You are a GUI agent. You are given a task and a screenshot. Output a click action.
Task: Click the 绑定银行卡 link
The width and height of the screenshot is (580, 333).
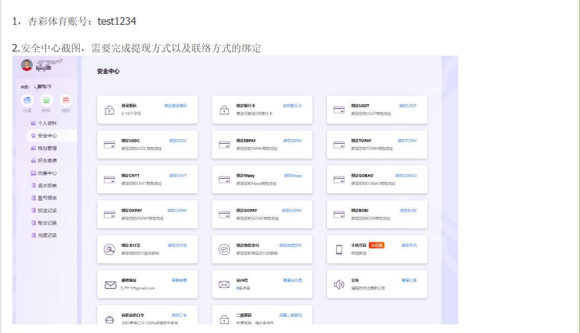coord(292,106)
